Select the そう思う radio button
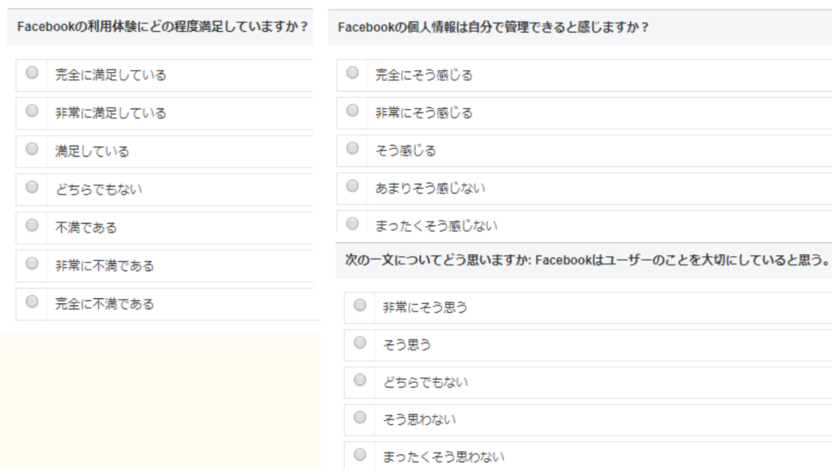832x468 pixels. pyautogui.click(x=360, y=343)
